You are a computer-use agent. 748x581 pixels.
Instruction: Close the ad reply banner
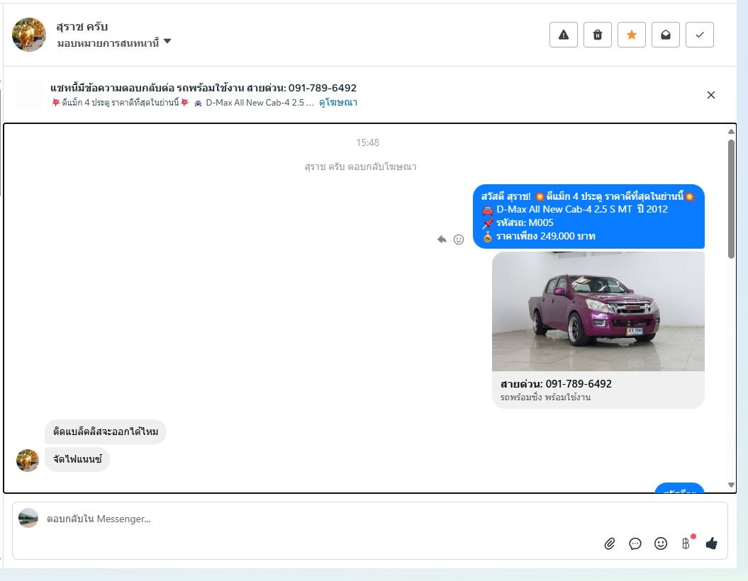(x=711, y=95)
